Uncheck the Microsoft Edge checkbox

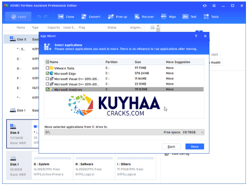coord(47,73)
